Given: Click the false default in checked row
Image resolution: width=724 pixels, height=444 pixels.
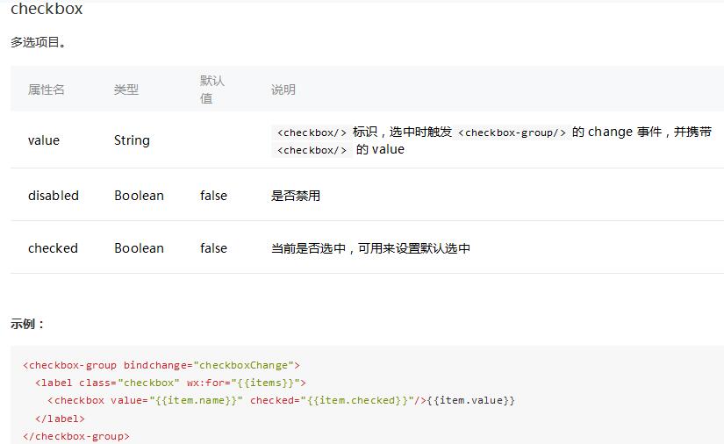Looking at the screenshot, I should point(213,248).
